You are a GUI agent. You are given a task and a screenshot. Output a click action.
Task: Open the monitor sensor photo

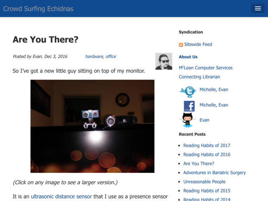coord(93,126)
